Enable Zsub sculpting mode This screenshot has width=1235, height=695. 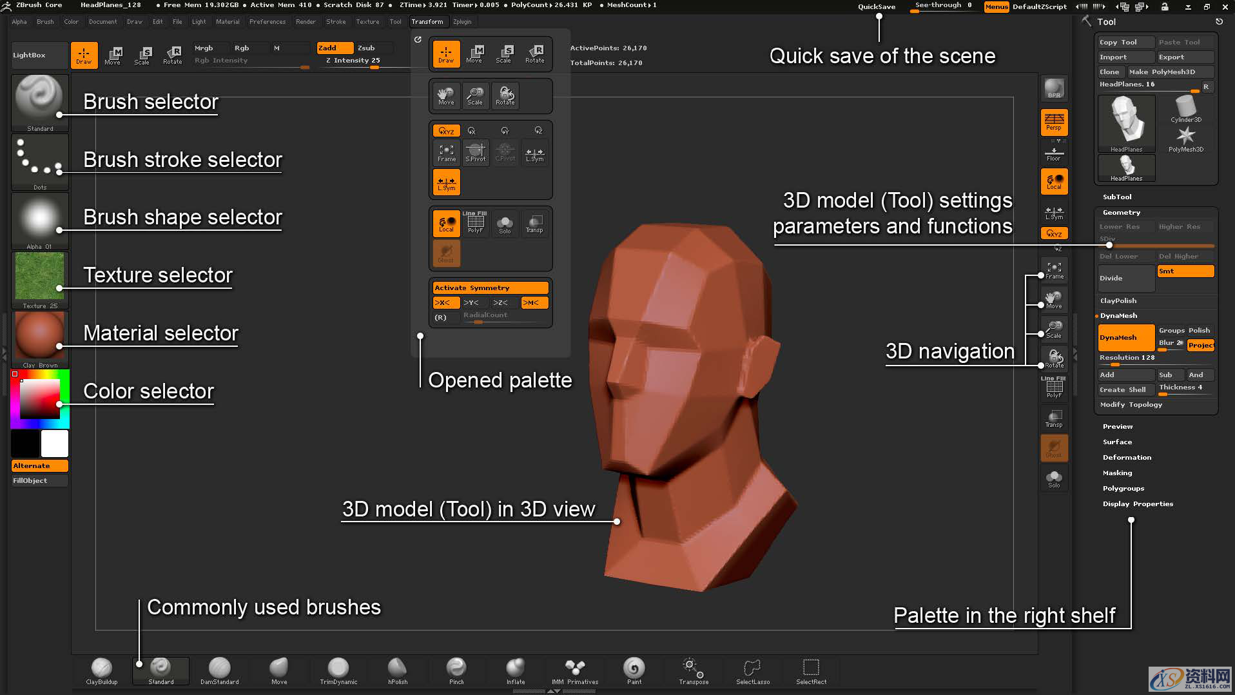coord(366,48)
